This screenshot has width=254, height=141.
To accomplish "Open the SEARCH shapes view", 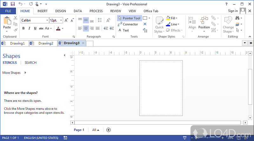I will 30,63.
